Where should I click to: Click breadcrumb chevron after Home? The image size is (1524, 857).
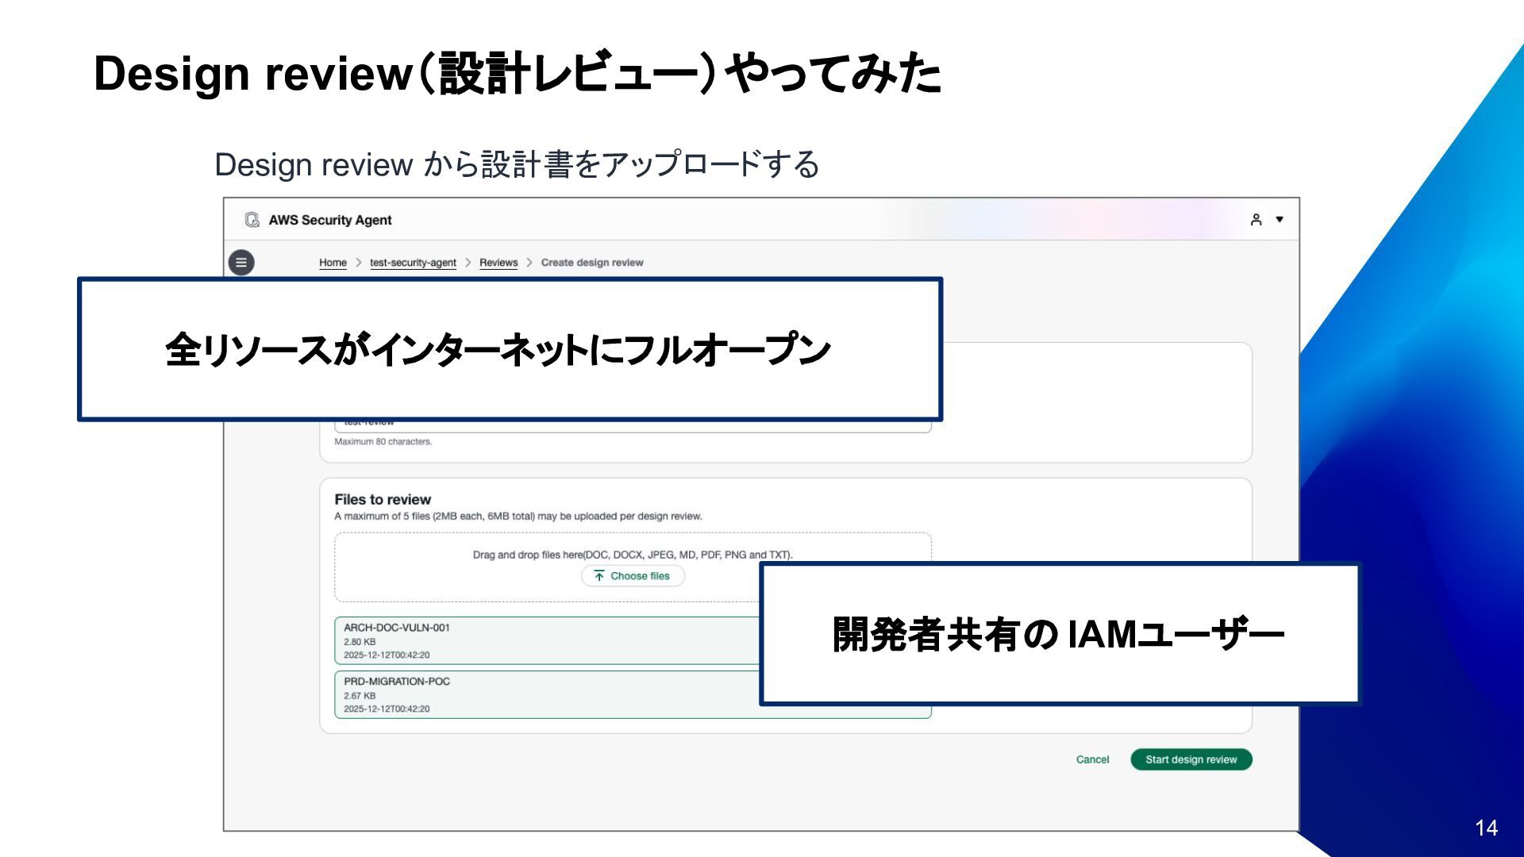[359, 263]
